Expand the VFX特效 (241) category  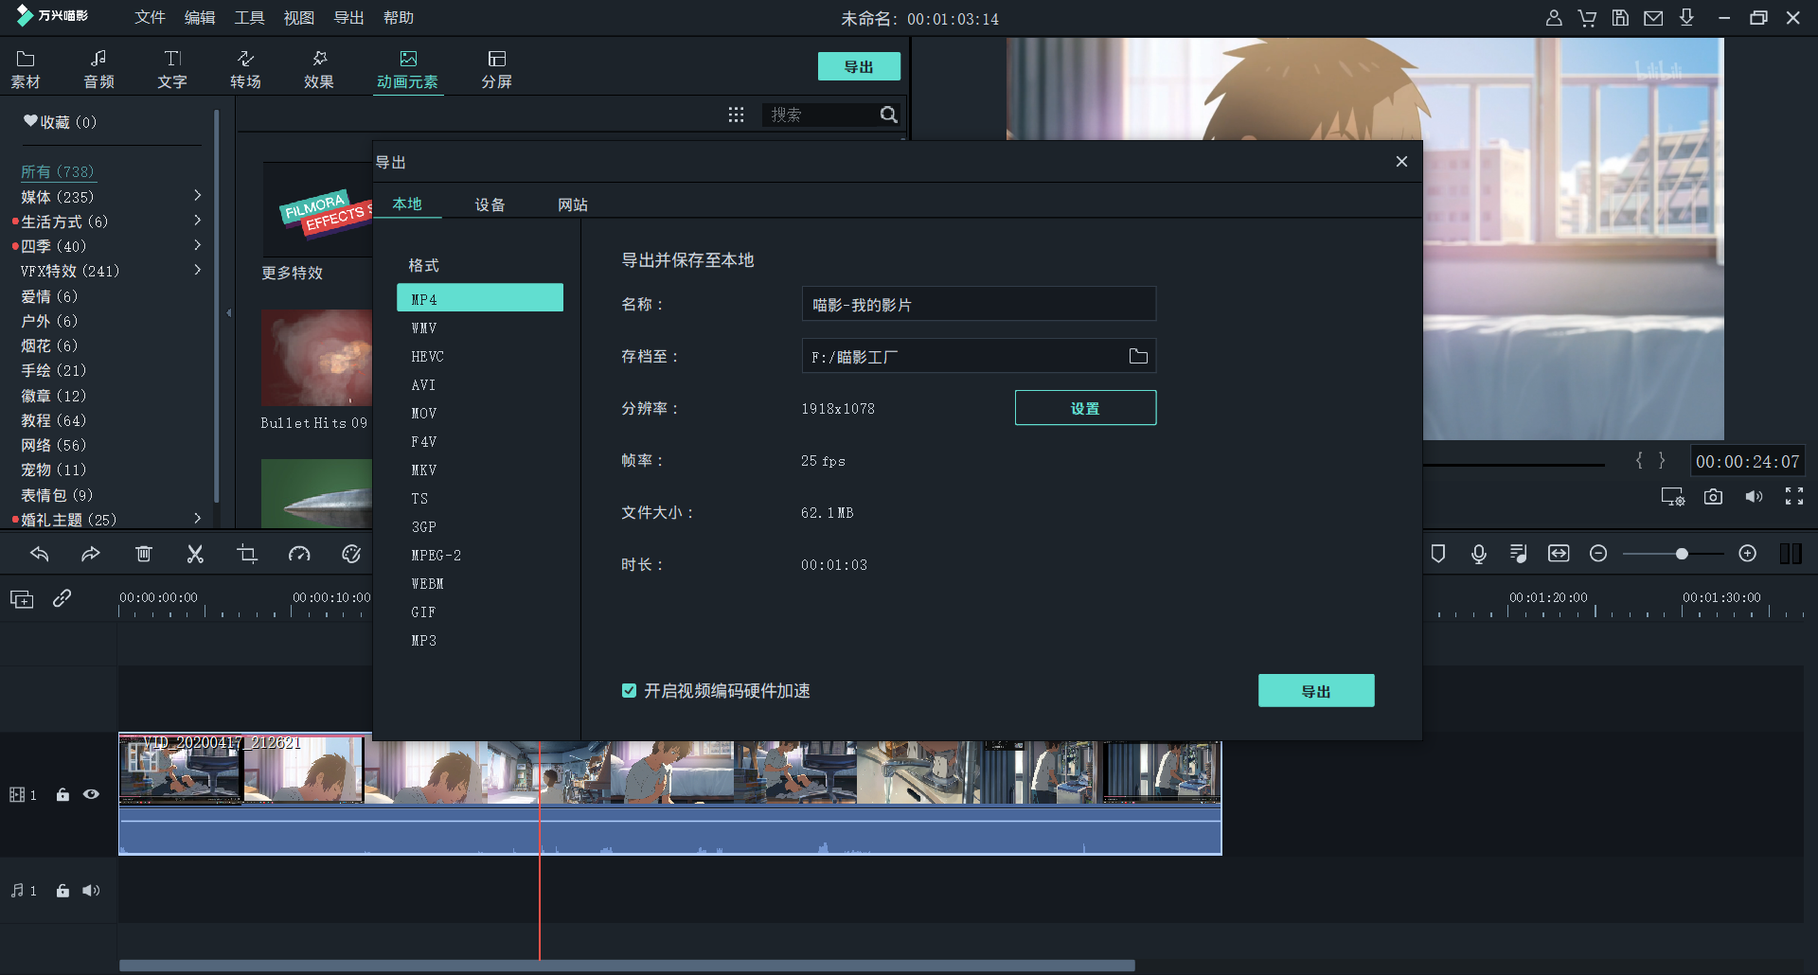click(197, 270)
